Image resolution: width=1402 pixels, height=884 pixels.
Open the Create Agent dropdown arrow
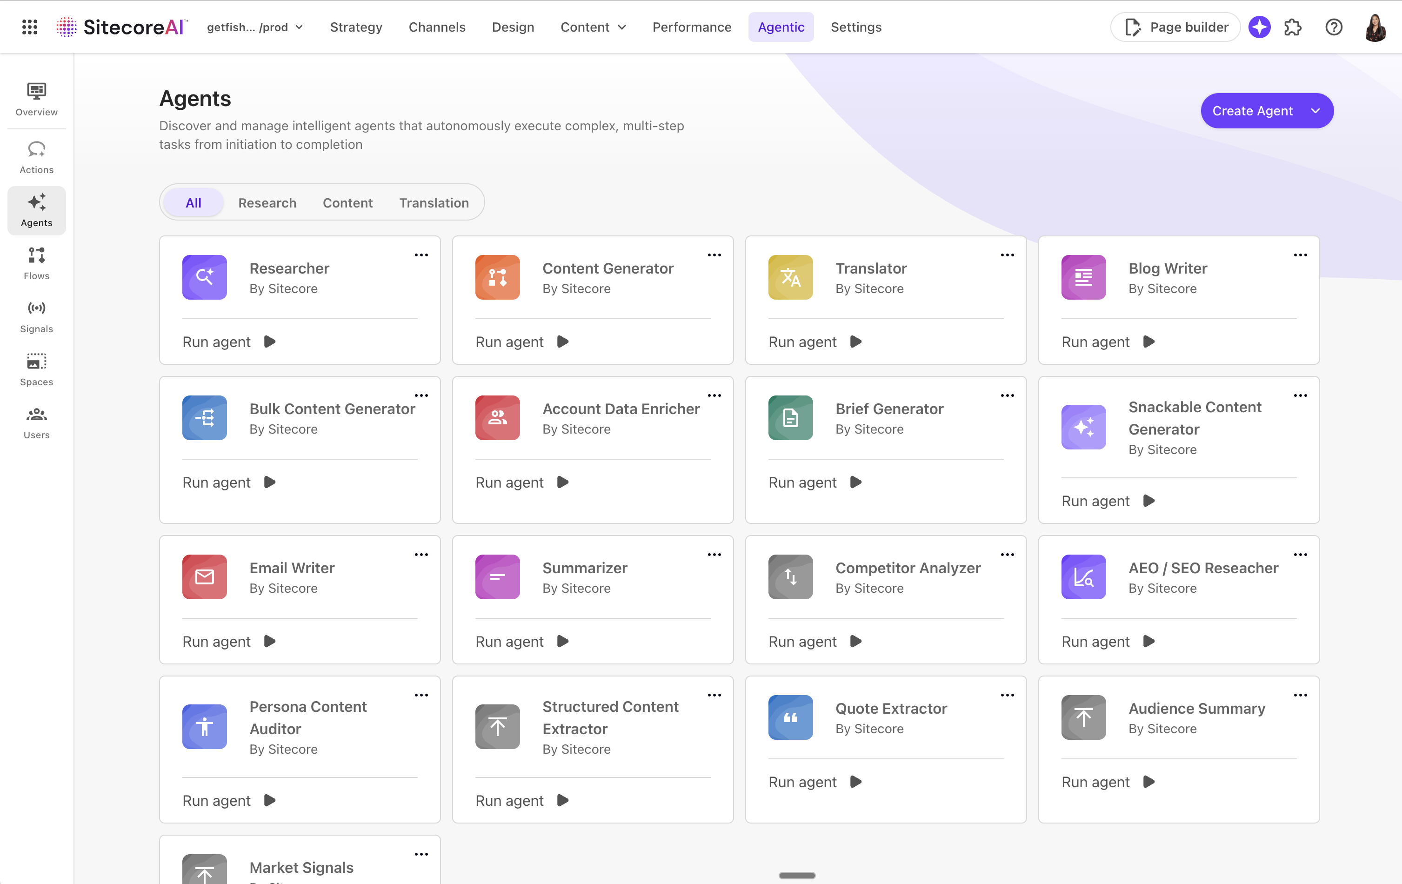click(1315, 111)
